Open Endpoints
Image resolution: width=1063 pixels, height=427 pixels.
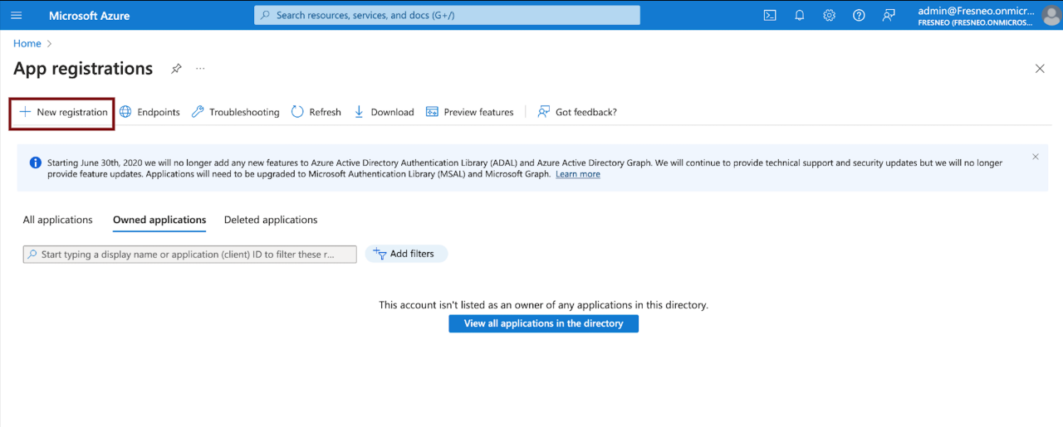pyautogui.click(x=149, y=112)
